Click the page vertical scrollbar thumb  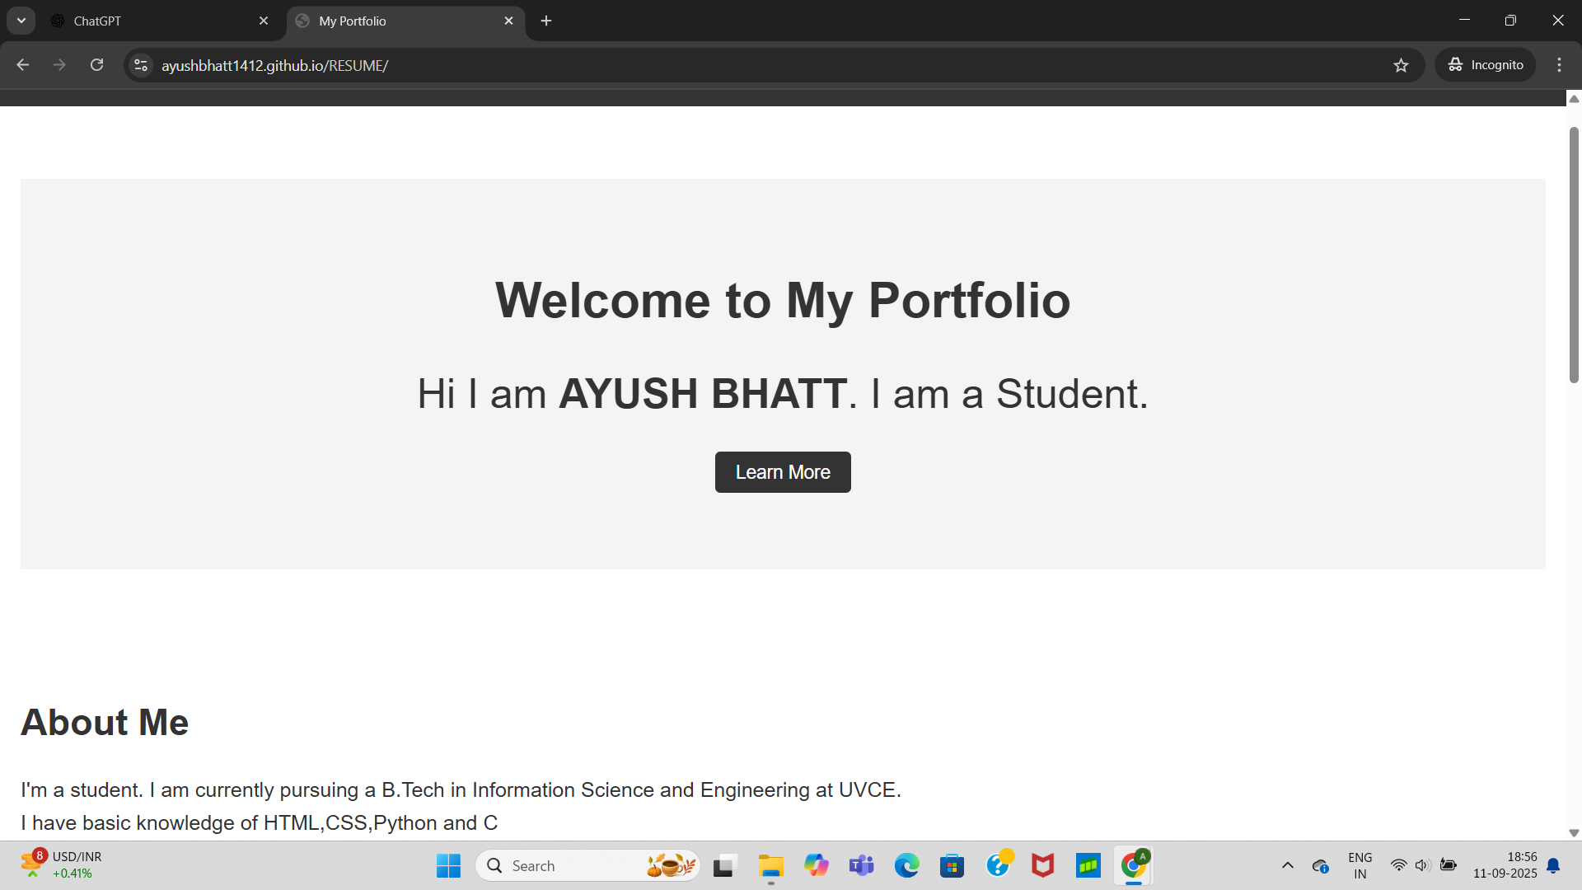(x=1573, y=255)
